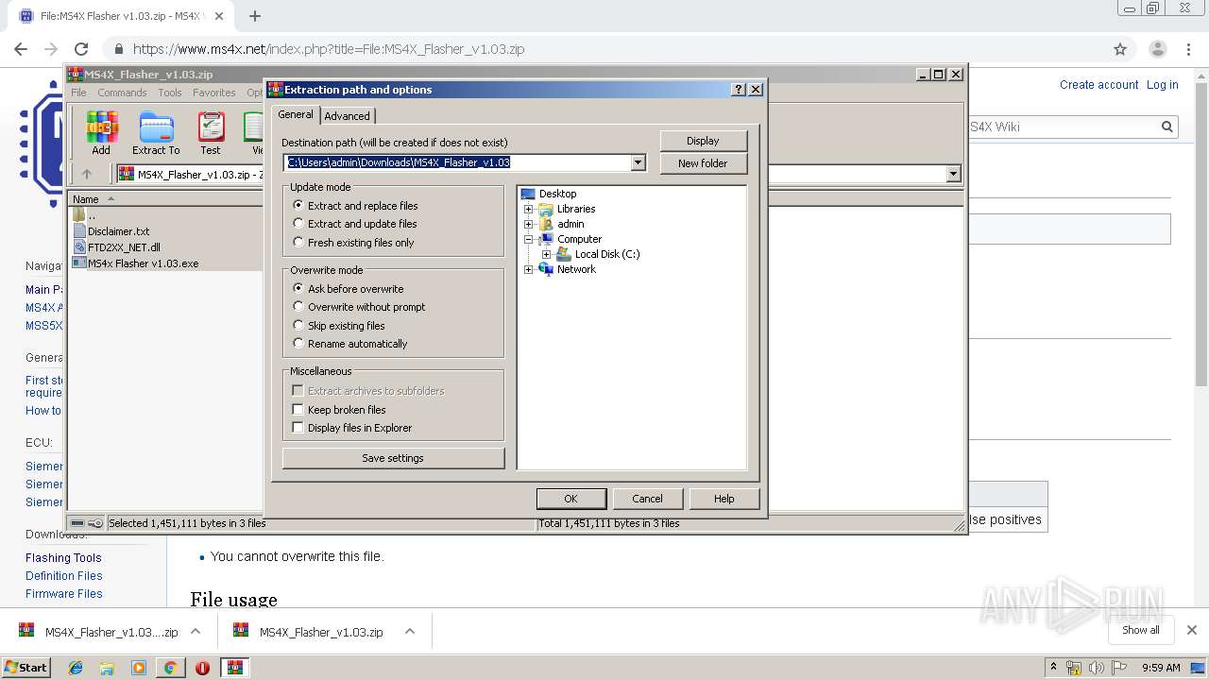Collapse Computer tree node
1209x680 pixels.
pos(529,239)
